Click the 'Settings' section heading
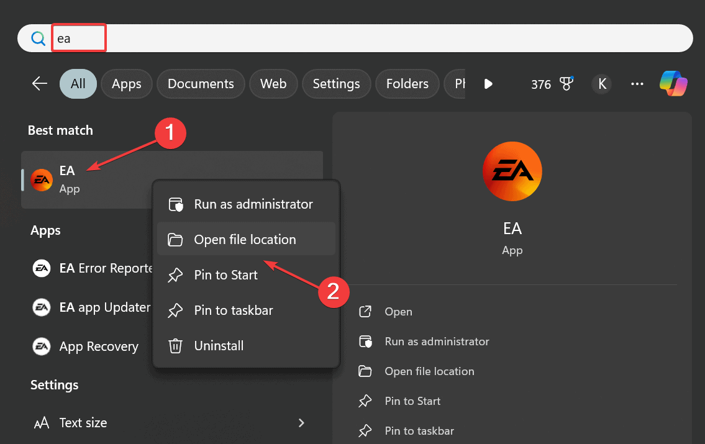The height and width of the screenshot is (444, 705). pos(55,385)
